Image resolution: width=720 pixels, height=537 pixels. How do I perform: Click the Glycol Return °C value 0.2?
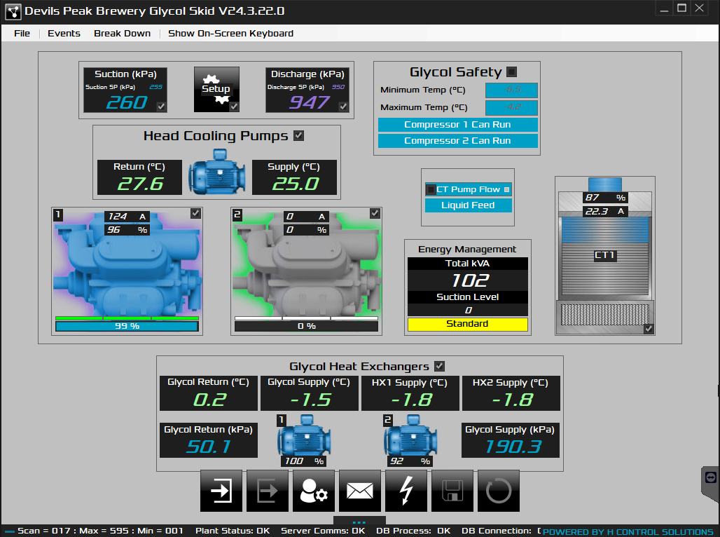[210, 400]
